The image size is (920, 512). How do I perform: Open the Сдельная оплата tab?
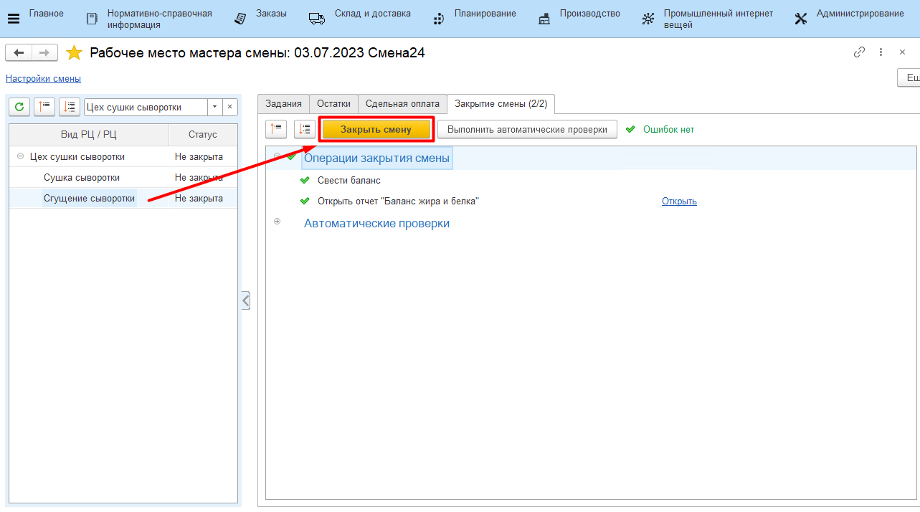click(402, 104)
